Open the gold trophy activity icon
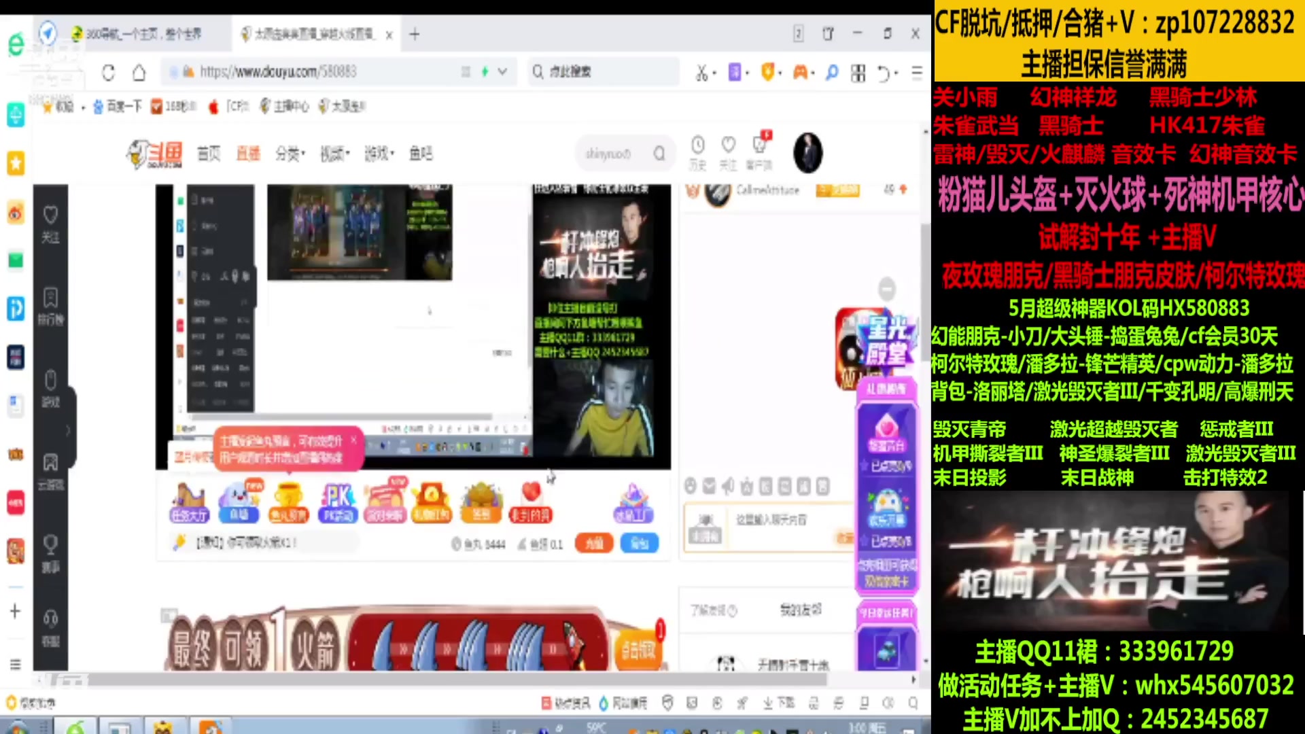Image resolution: width=1305 pixels, height=734 pixels. [288, 502]
